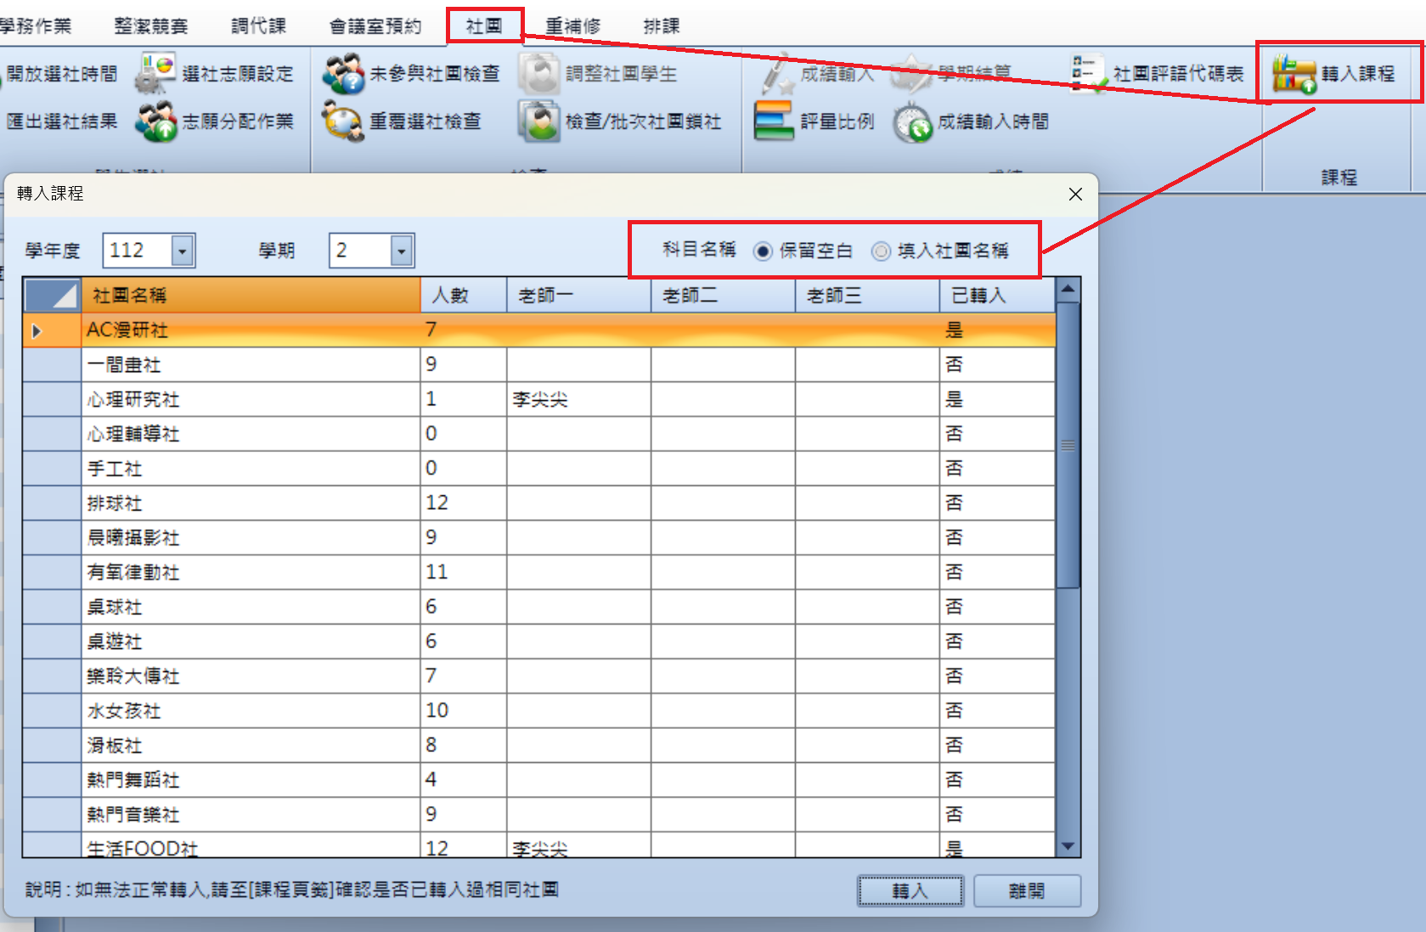Click 未參與社團檢查 icon
Screen dimensions: 1426x932
pos(344,74)
